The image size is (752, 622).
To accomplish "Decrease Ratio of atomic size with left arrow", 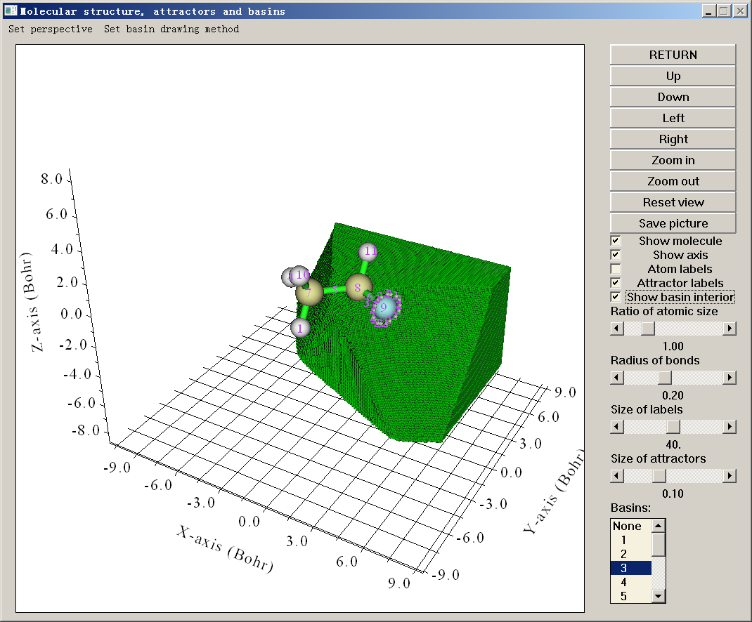I will [617, 329].
